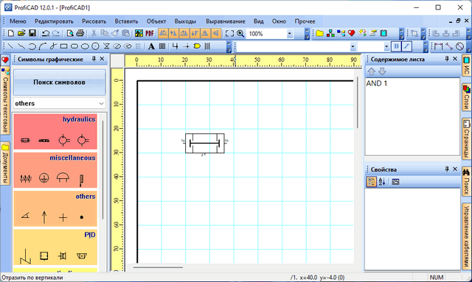Screen dimensions: 472x282
Task: Toggle the orange left-pointing triangle button
Action: pos(216,33)
